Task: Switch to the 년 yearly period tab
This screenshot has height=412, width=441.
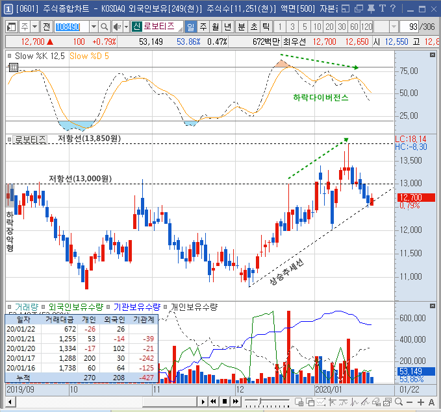Action: pyautogui.click(x=228, y=27)
